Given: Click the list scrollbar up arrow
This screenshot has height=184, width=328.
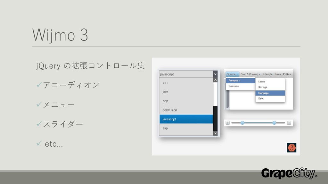Looking at the screenshot, I should pyautogui.click(x=215, y=80).
